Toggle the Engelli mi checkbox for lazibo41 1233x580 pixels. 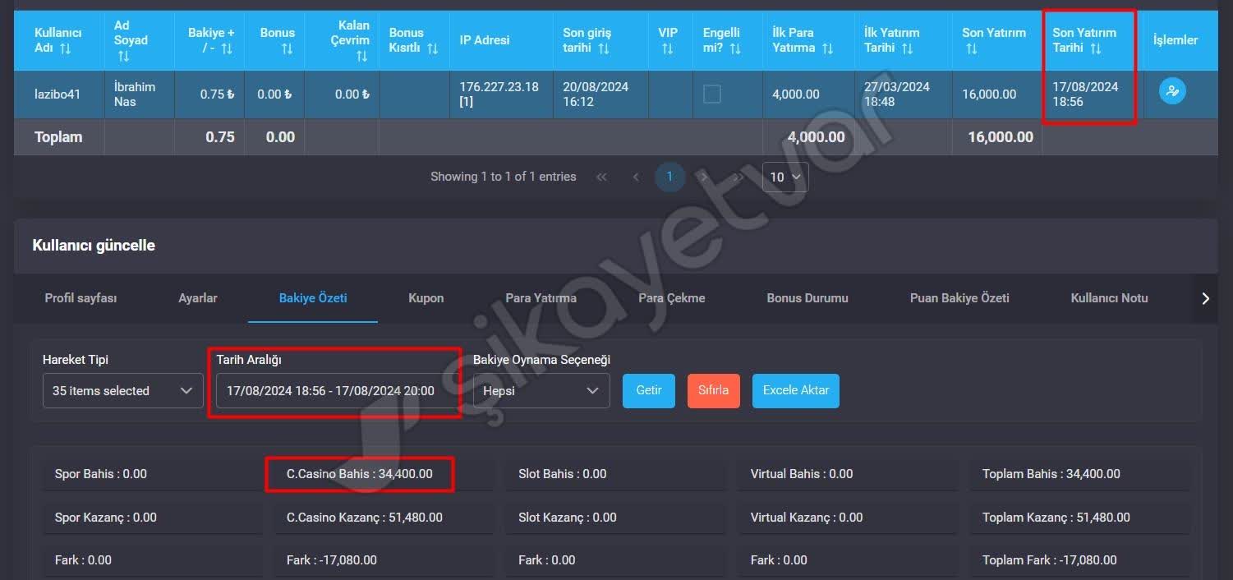712,94
